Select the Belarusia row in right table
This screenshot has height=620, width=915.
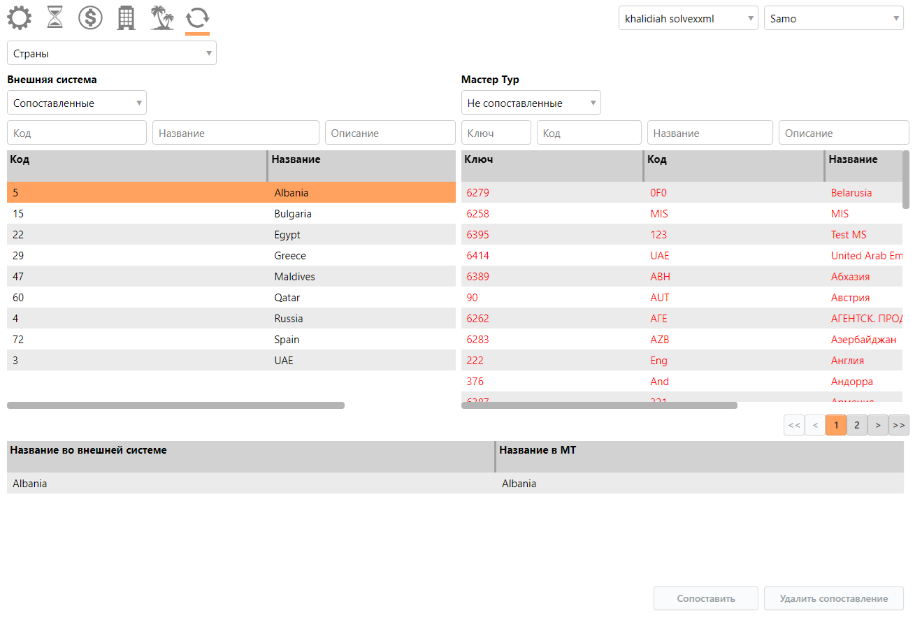(682, 193)
